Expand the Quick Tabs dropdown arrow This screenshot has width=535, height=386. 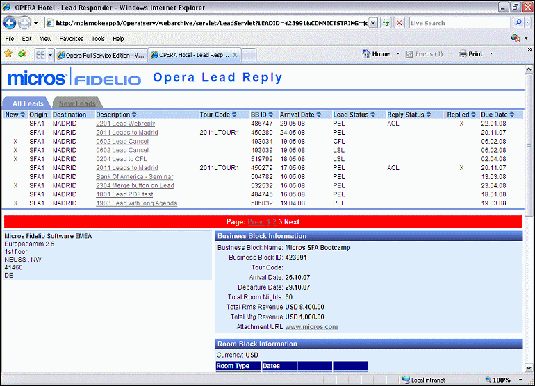49,54
